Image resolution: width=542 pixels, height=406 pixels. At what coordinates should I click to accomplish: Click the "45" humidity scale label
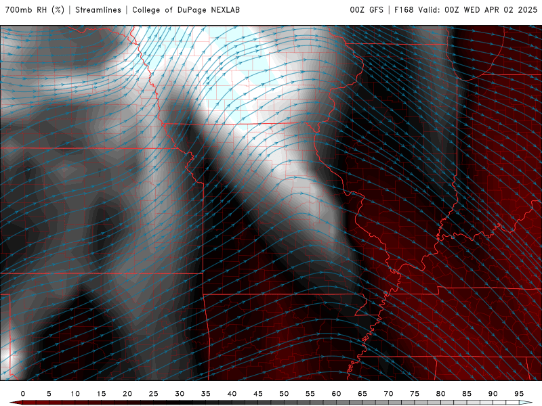[257, 394]
